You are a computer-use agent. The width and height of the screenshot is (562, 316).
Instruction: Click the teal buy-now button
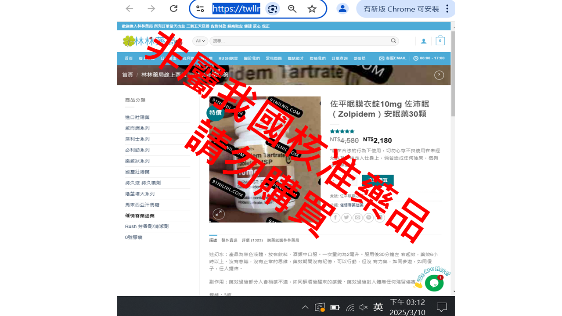point(378,180)
